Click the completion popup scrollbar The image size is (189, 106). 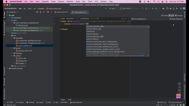[149, 27]
